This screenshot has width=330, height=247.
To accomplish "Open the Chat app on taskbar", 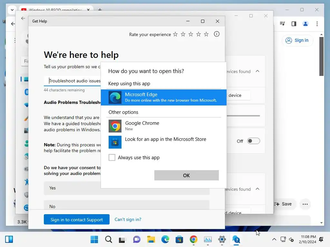I will pyautogui.click(x=137, y=239).
